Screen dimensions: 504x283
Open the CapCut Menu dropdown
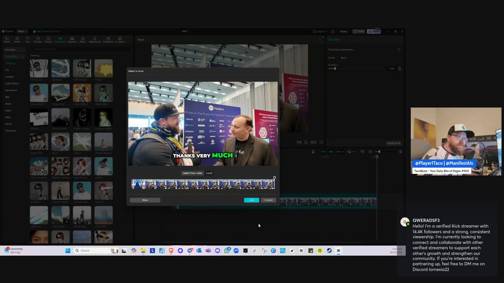(22, 31)
